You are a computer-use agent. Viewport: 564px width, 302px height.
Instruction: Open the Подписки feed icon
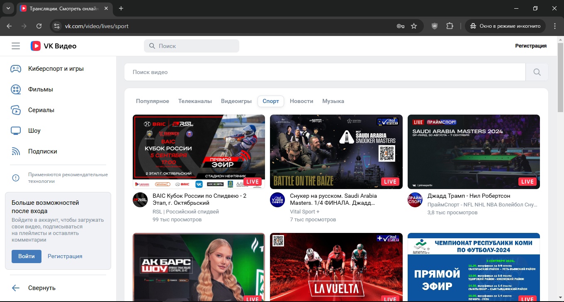point(16,151)
